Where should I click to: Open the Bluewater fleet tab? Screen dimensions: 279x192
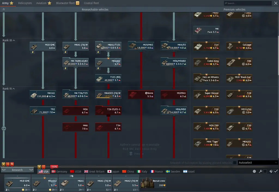click(x=67, y=3)
